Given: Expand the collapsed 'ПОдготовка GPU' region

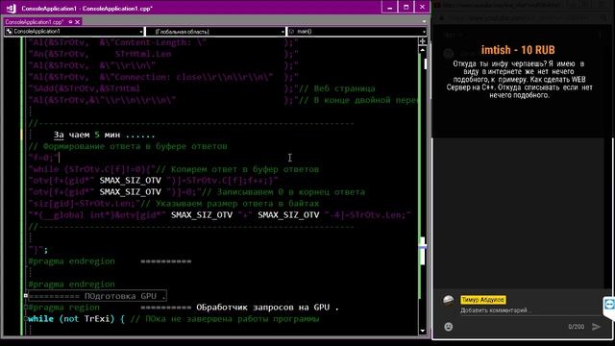Looking at the screenshot, I should pos(26,296).
